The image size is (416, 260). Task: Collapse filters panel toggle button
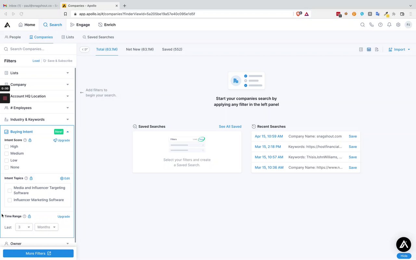(x=84, y=49)
